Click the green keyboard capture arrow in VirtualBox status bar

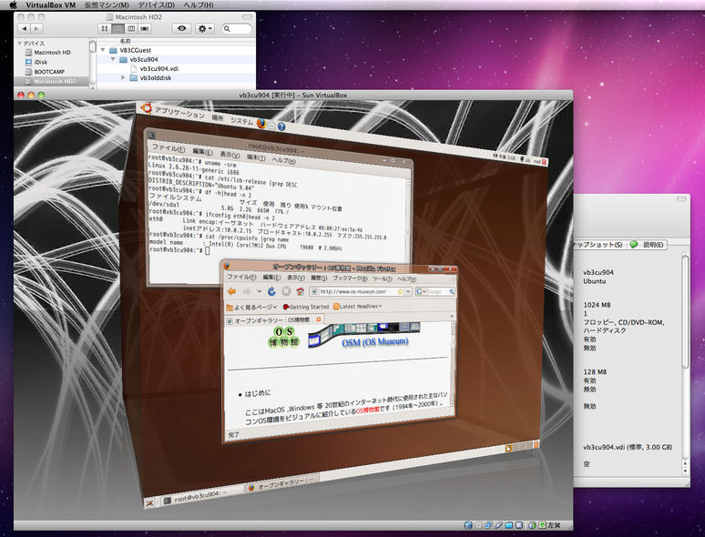[x=542, y=525]
